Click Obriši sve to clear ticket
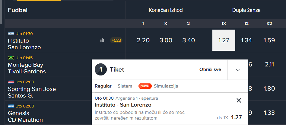This screenshot has height=125, width=286. point(210,69)
